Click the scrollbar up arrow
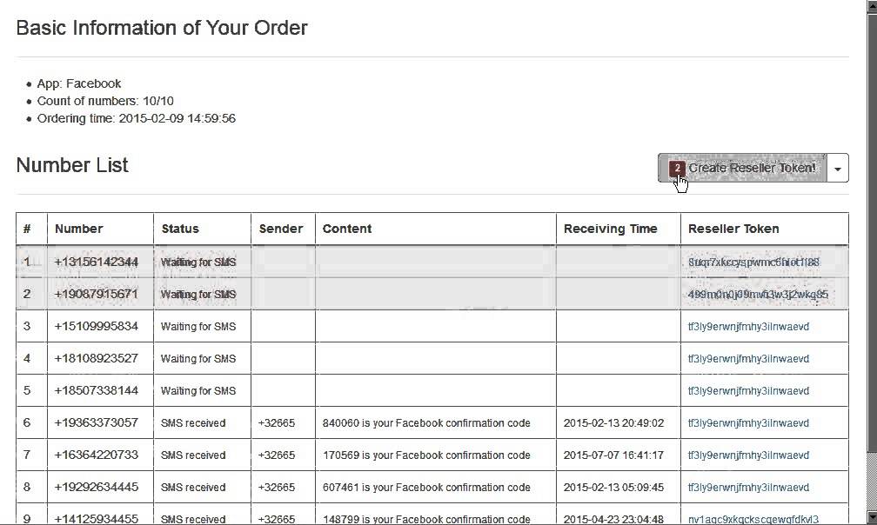The width and height of the screenshot is (877, 525). (x=871, y=6)
